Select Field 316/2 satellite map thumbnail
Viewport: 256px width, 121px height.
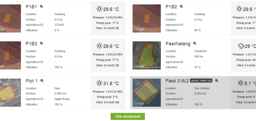coord(147,93)
